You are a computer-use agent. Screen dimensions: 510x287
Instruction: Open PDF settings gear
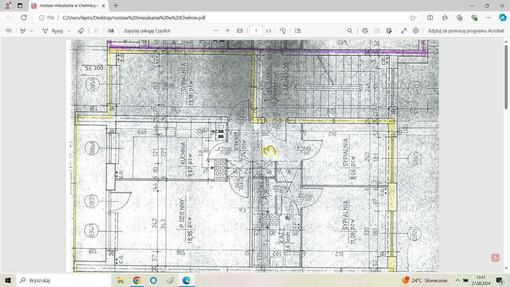tap(416, 31)
